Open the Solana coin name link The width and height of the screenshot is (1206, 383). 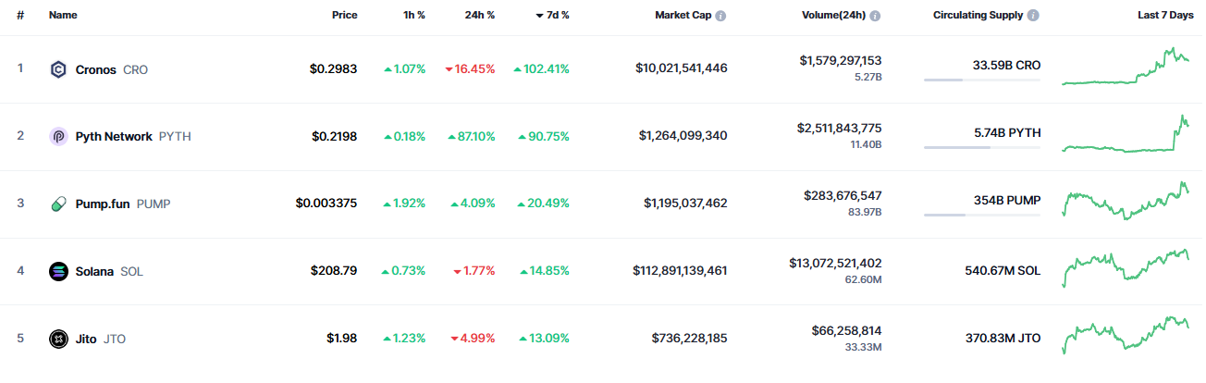[x=94, y=271]
